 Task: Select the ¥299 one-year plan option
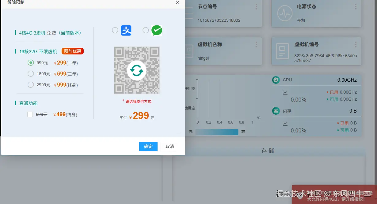31,62
